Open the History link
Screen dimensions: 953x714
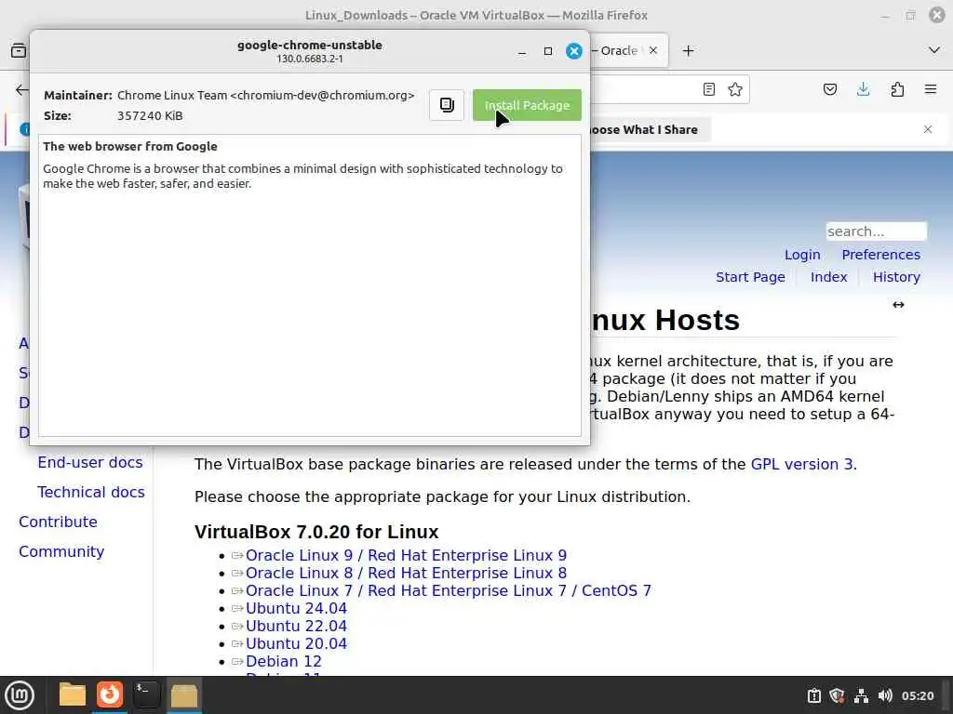(x=896, y=277)
